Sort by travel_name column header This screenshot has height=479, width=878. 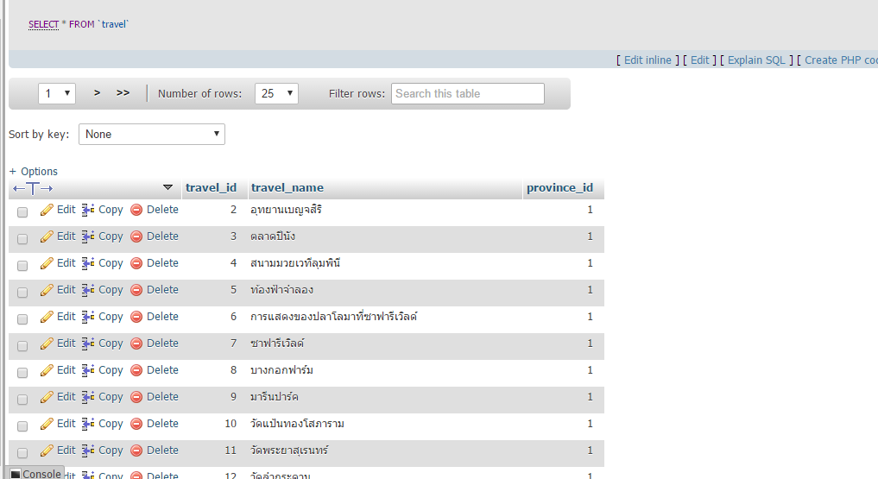point(287,187)
